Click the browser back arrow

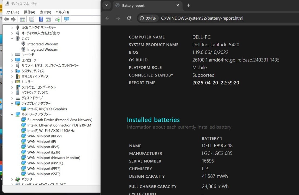tap(107, 18)
